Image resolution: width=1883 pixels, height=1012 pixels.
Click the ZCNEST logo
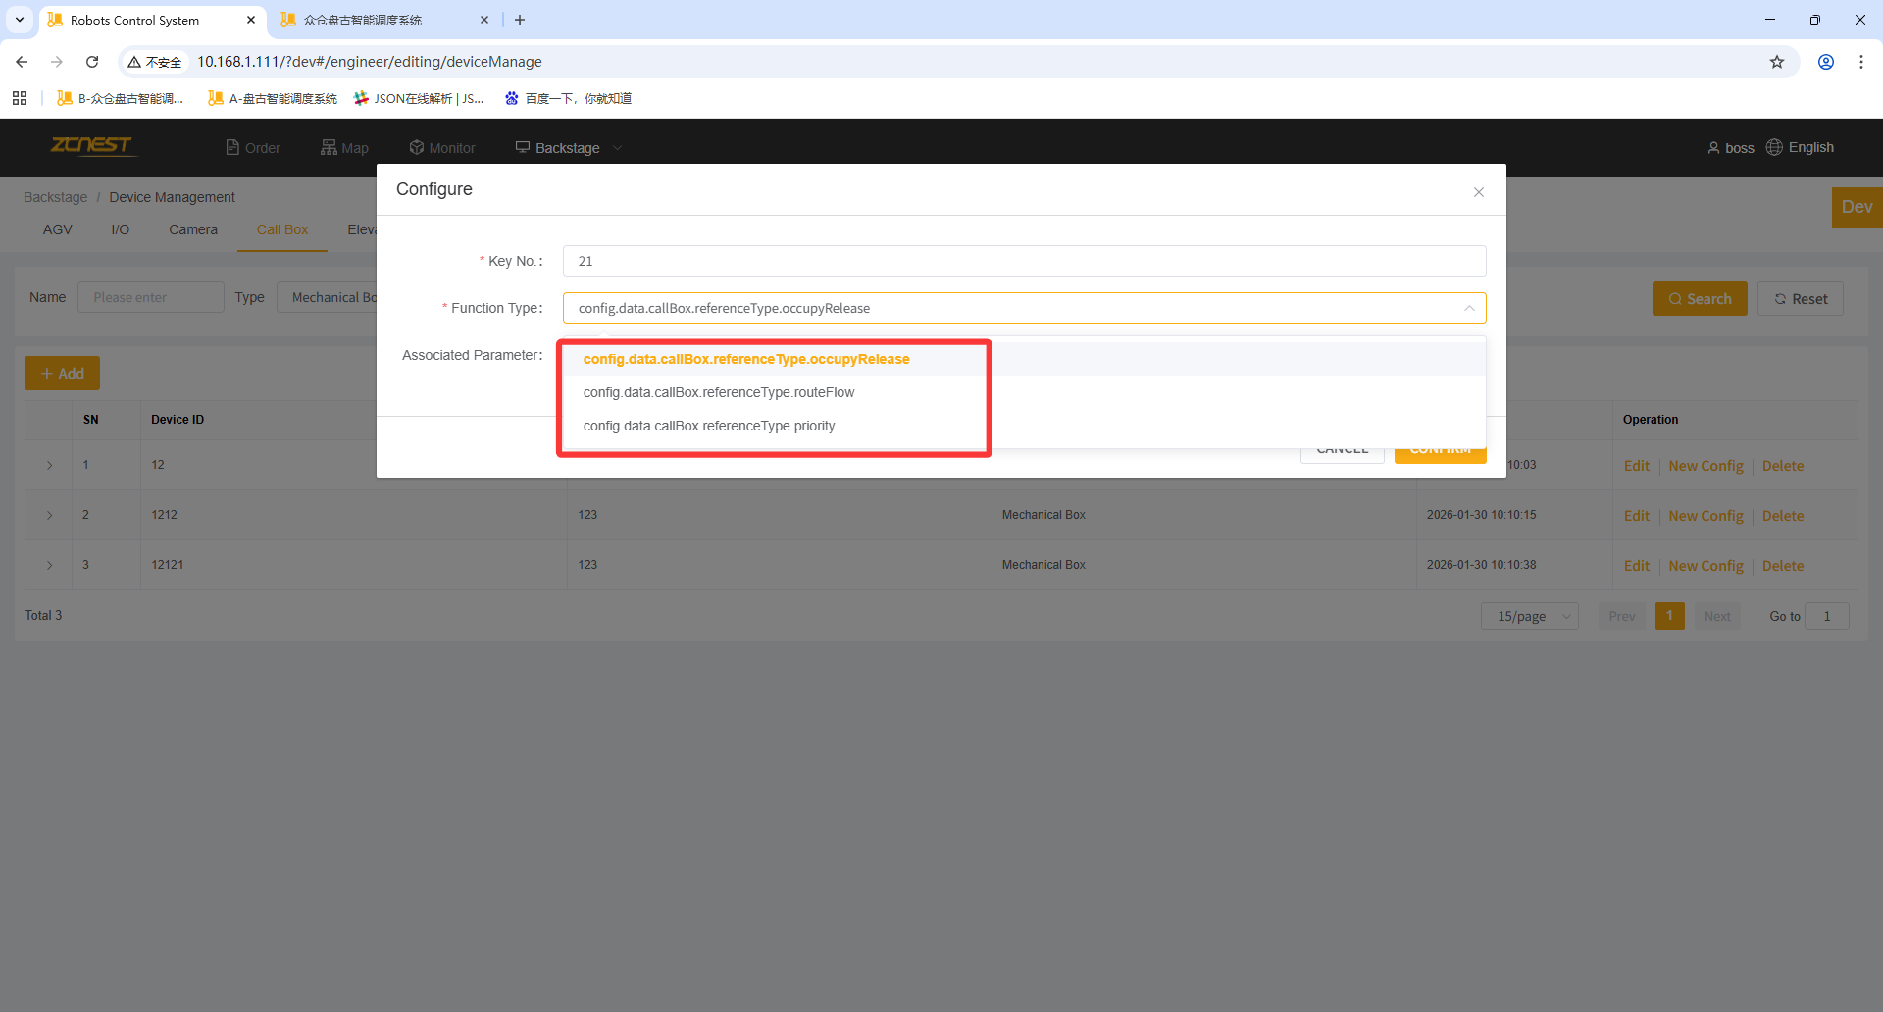pos(92,146)
